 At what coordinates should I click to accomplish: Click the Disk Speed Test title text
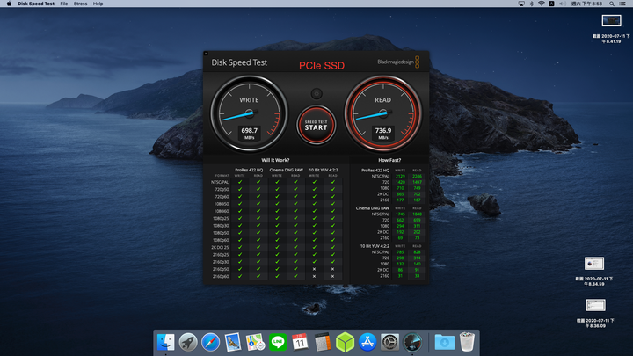[239, 62]
